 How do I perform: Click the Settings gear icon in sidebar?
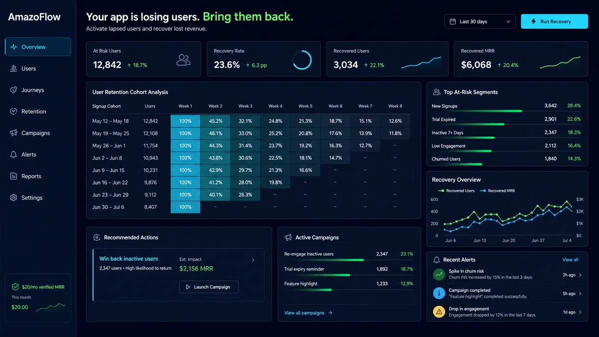pos(14,198)
